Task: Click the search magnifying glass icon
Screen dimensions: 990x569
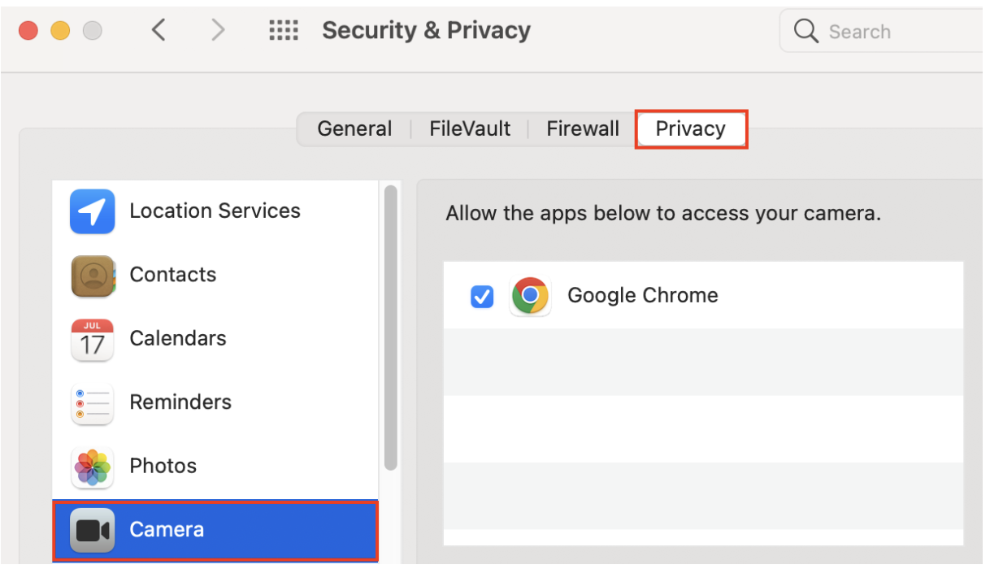Action: [805, 32]
